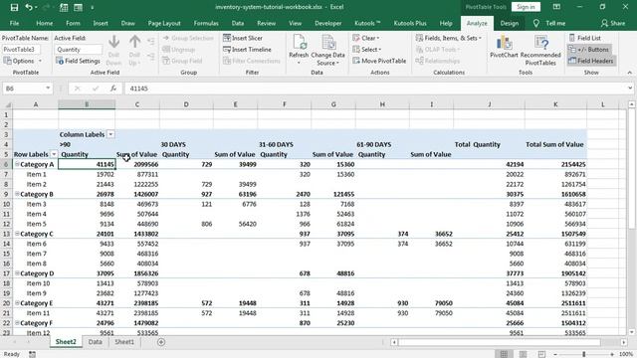
Task: Click the 100% zoom level
Action: (x=626, y=354)
